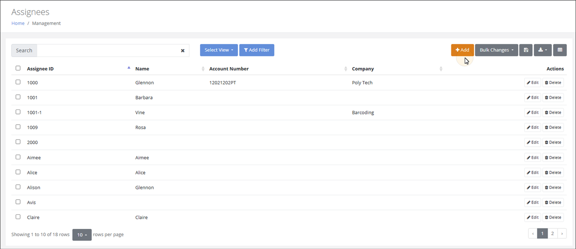Screen dimensions: 576x249
Task: Select page 1 in pagination
Action: click(x=542, y=234)
